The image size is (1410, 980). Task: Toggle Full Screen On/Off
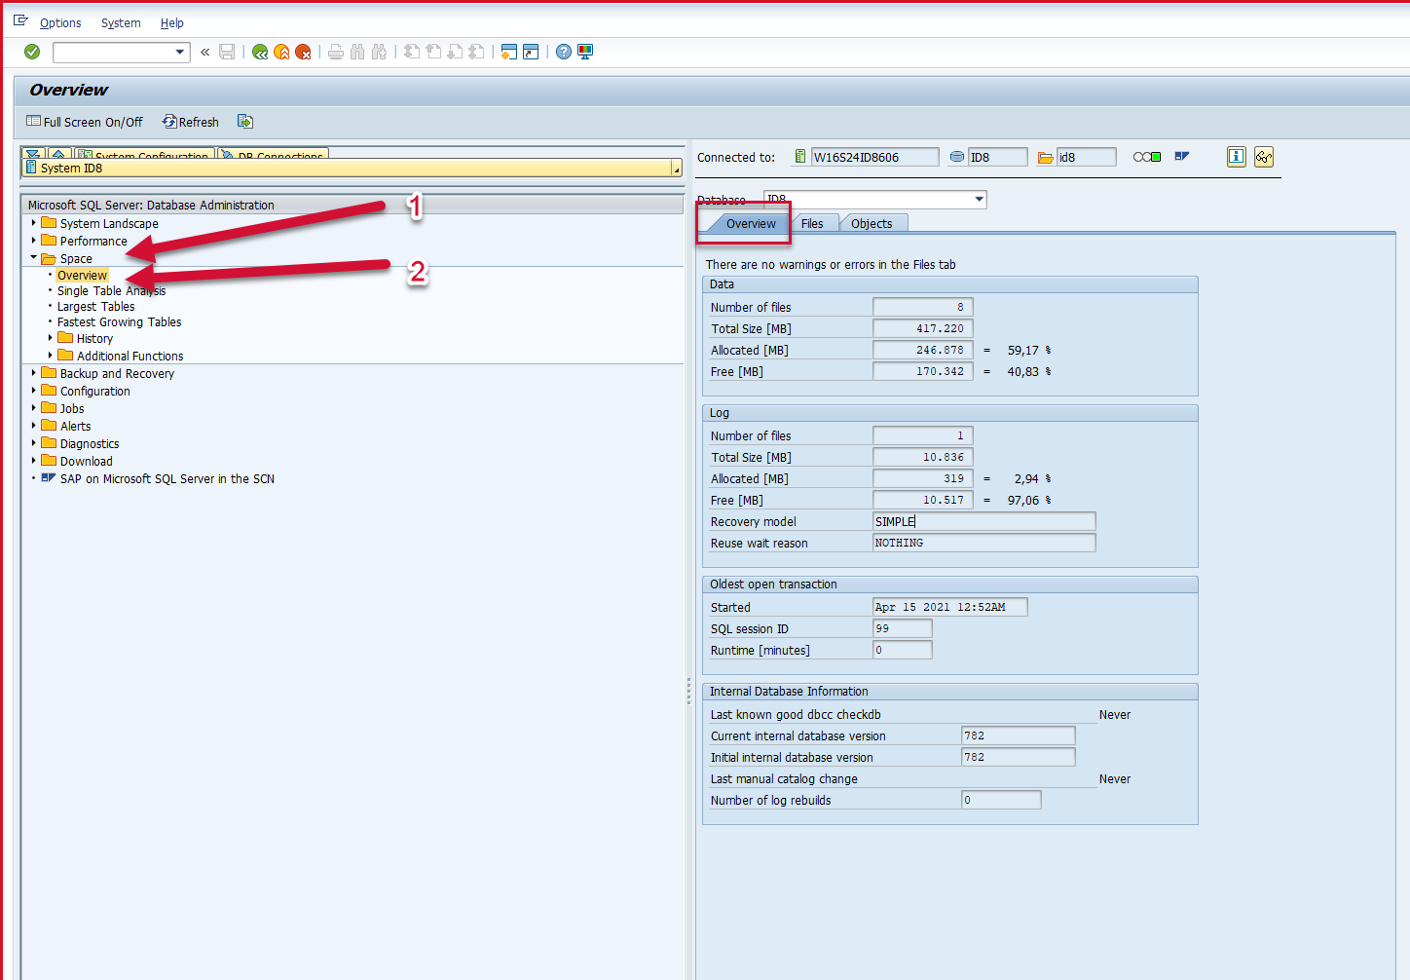(85, 122)
